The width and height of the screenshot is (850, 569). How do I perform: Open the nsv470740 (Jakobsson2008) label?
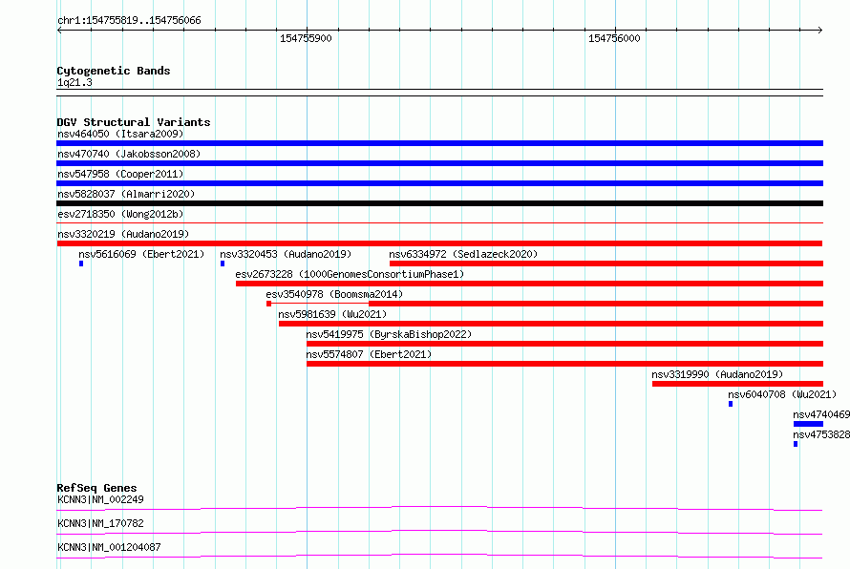(129, 154)
